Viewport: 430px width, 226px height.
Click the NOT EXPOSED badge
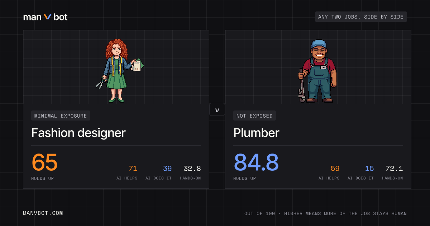click(x=254, y=116)
